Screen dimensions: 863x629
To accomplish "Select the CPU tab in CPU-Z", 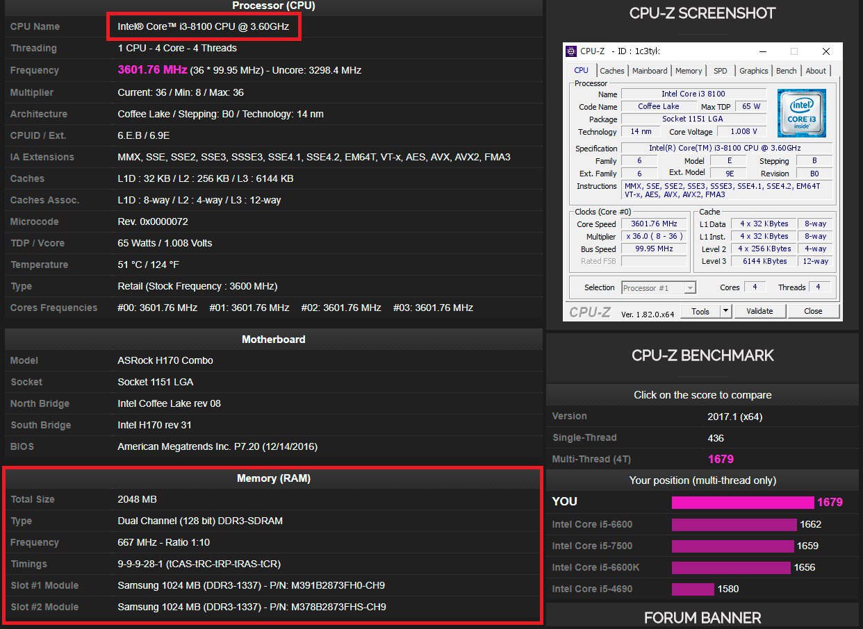I will point(582,70).
